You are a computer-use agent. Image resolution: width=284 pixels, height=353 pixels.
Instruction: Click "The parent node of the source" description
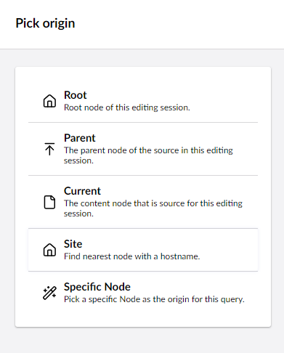tap(148, 155)
